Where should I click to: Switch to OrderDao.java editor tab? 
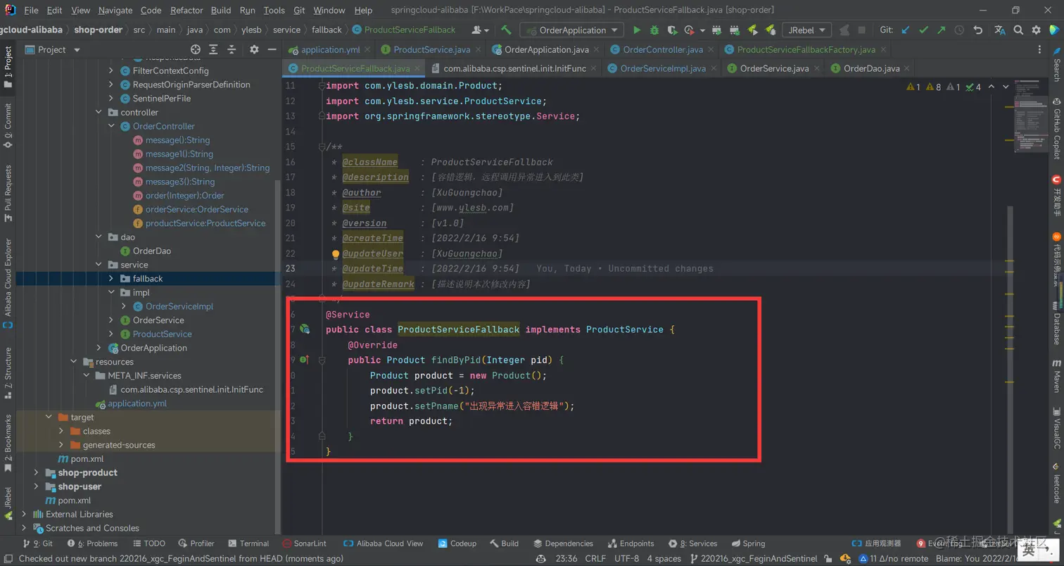(x=871, y=68)
